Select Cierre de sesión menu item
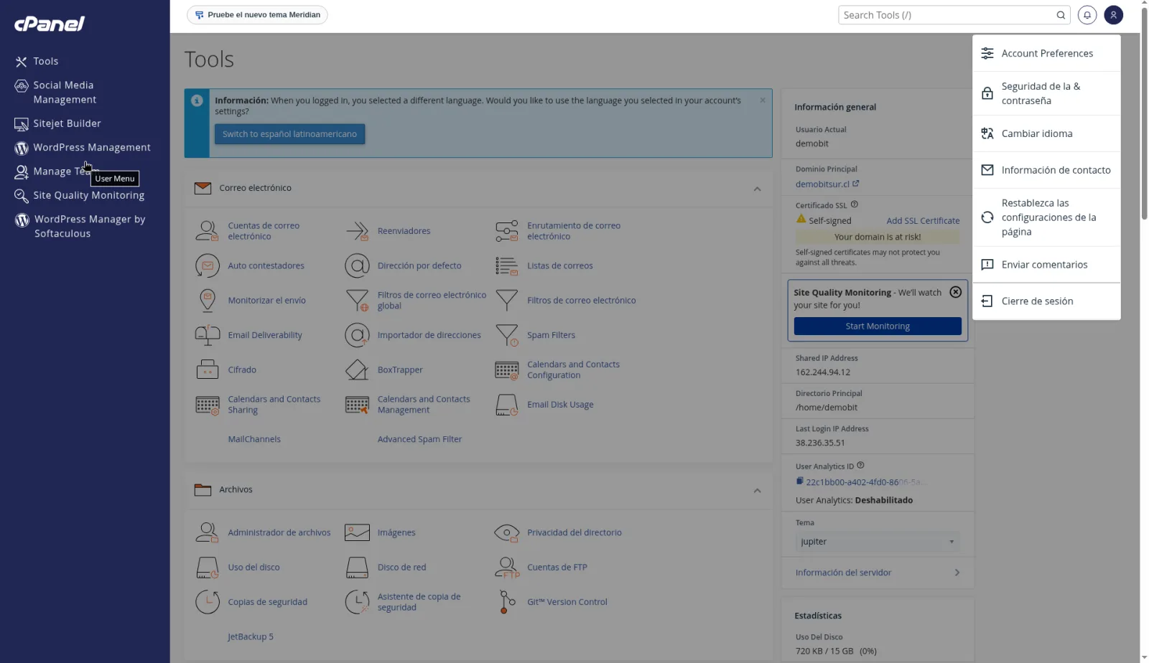This screenshot has width=1149, height=663. (1046, 301)
